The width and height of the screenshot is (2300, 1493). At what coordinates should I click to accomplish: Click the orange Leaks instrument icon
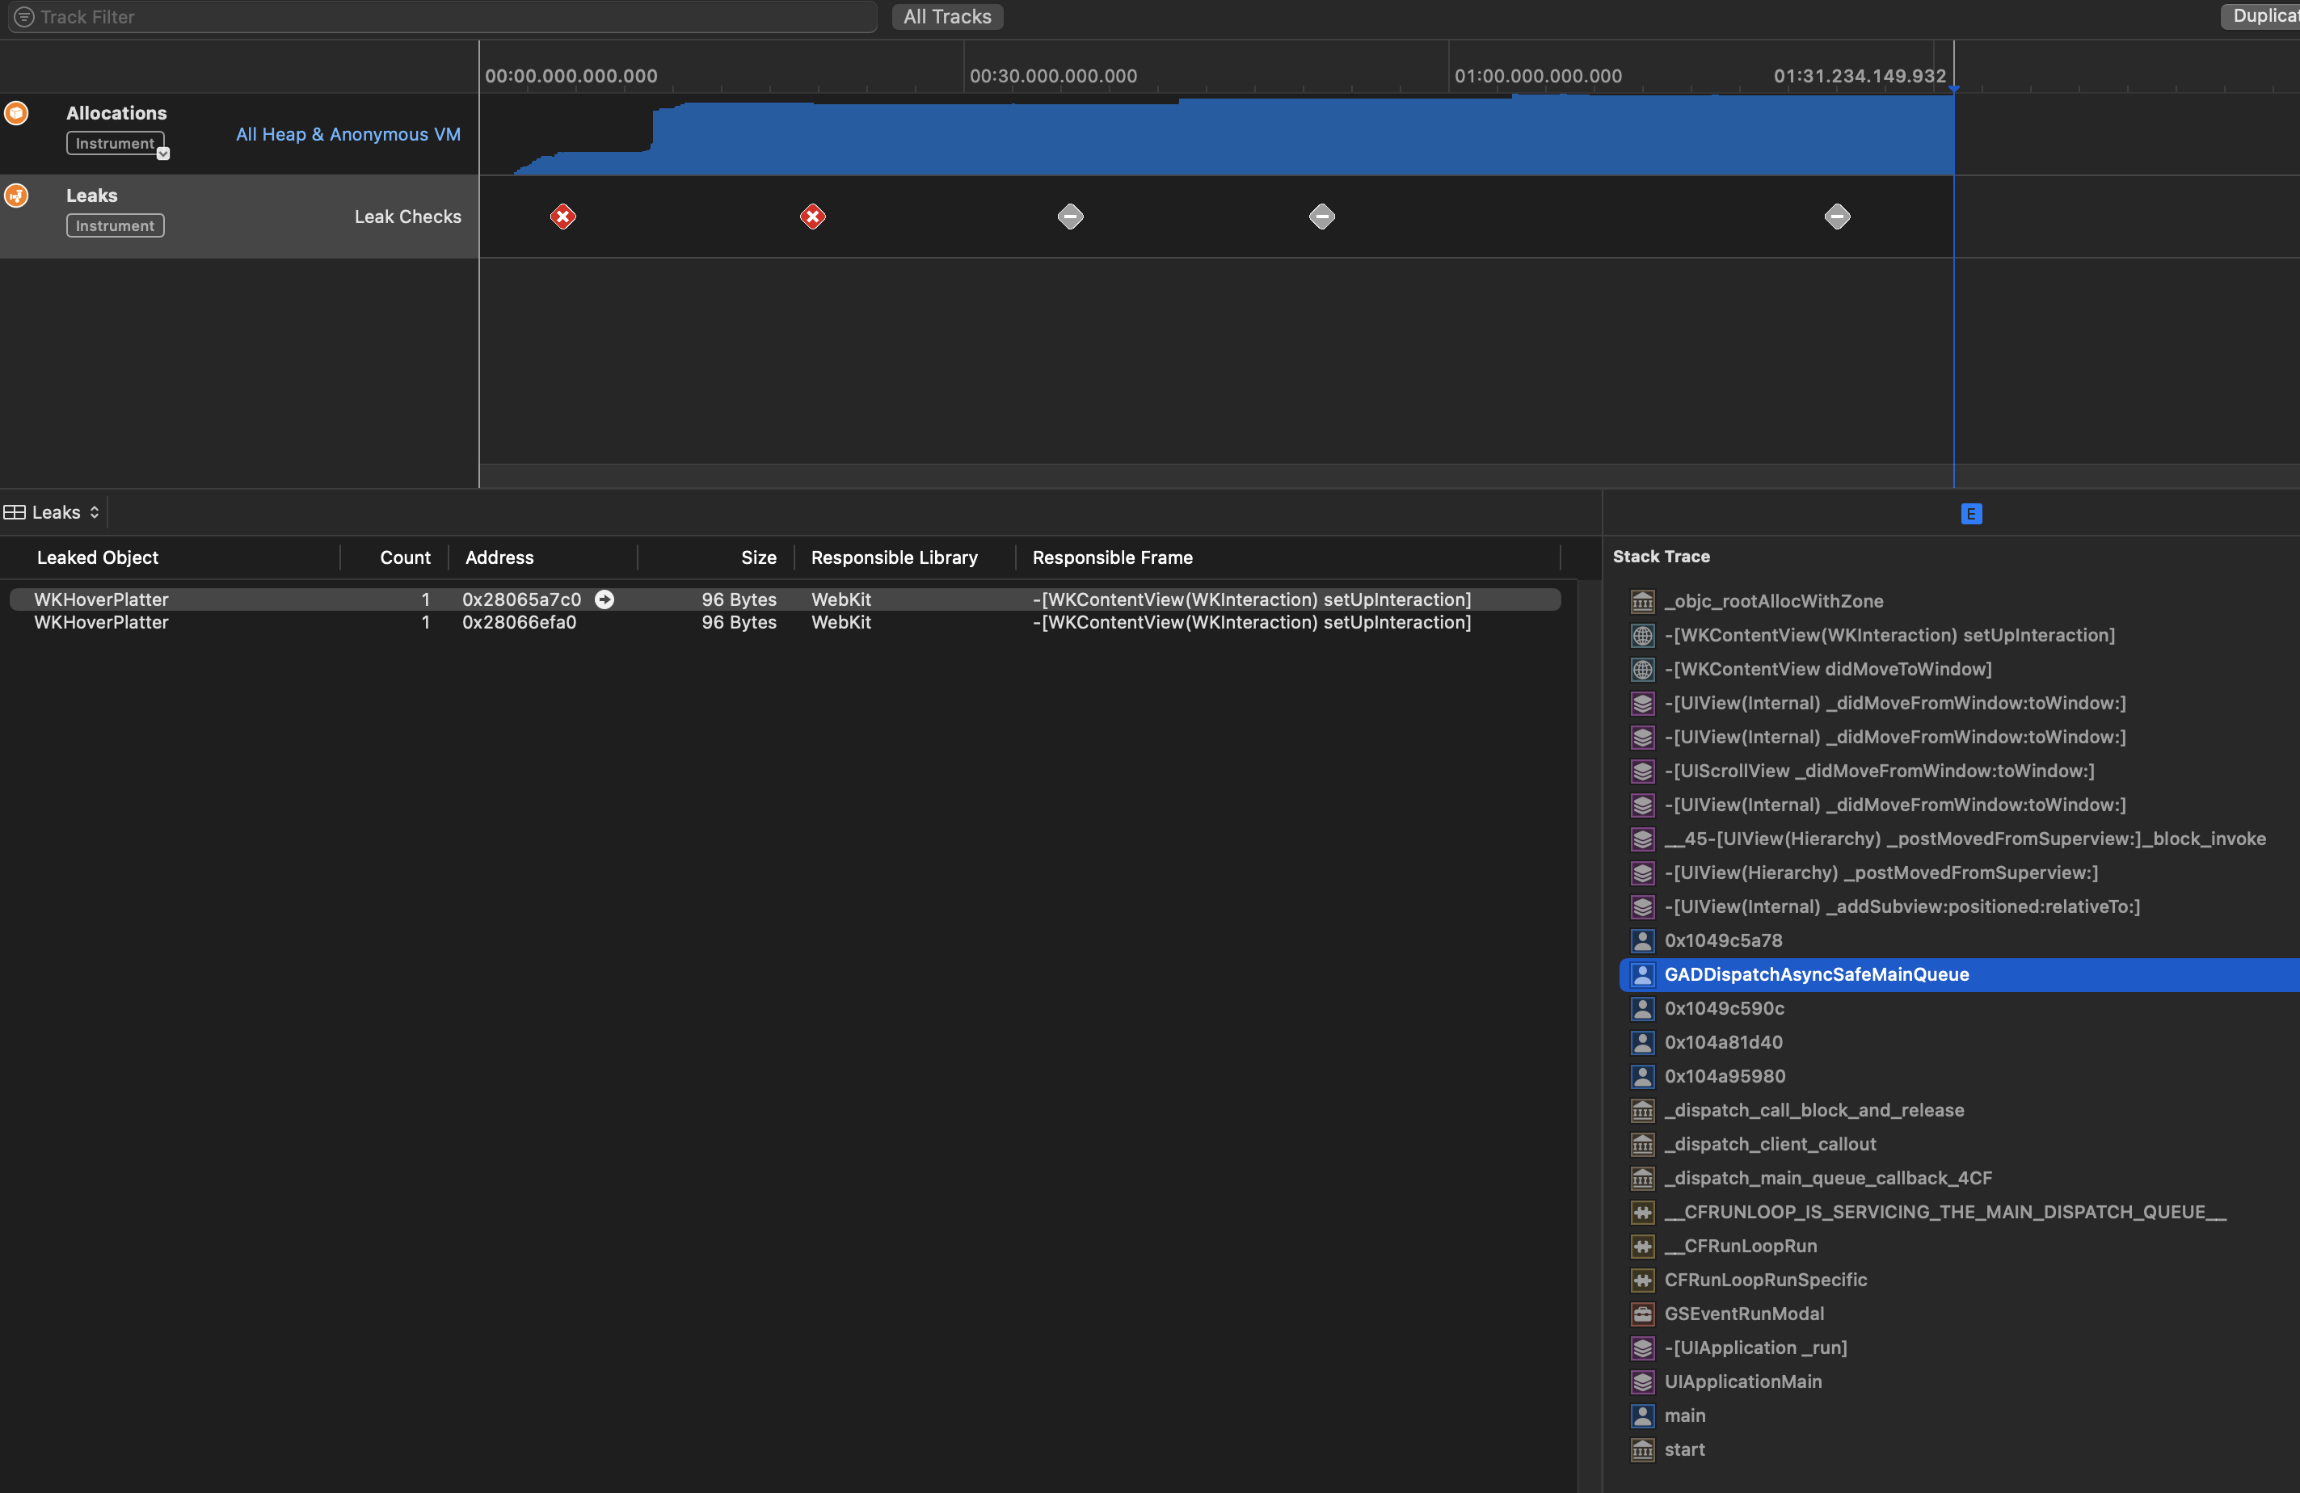click(x=16, y=196)
